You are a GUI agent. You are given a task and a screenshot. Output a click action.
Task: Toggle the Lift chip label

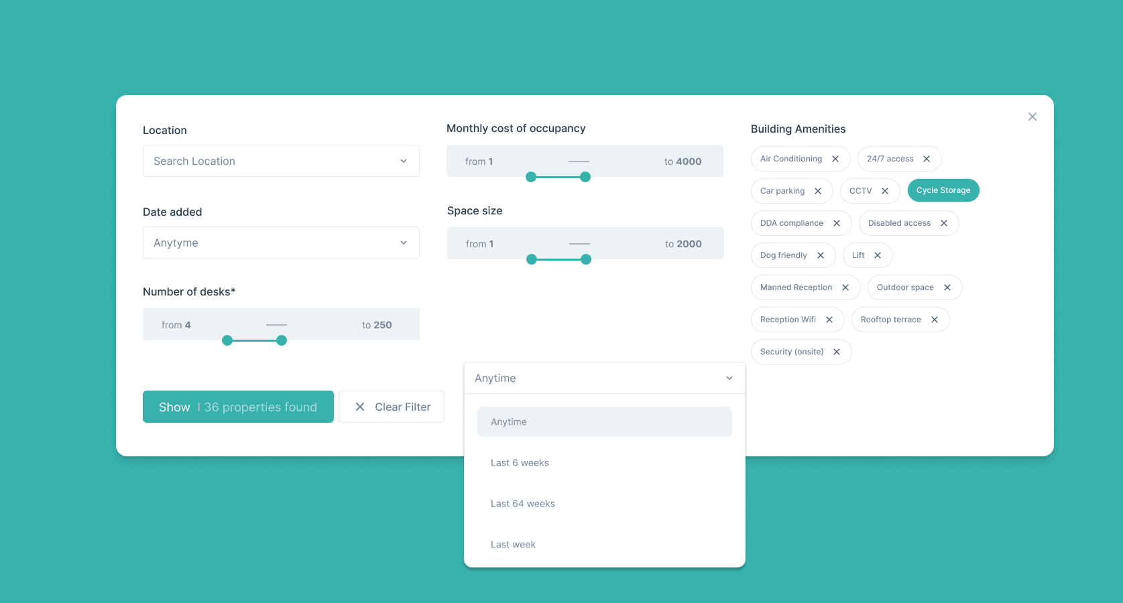[x=858, y=255]
